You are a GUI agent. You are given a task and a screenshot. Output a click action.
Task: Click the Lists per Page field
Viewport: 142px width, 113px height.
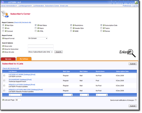[x=18, y=100]
